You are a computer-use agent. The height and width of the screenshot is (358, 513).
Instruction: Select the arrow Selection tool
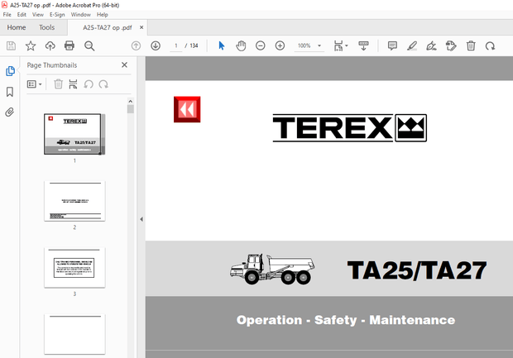(222, 45)
